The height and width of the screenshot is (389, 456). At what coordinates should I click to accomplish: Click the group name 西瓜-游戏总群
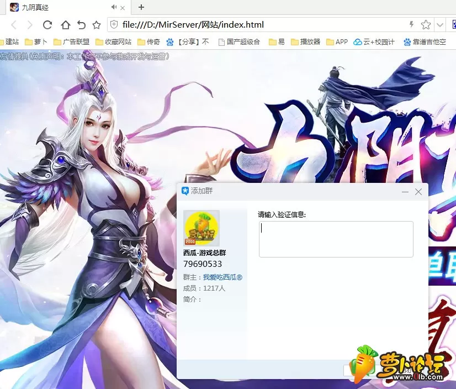(204, 253)
